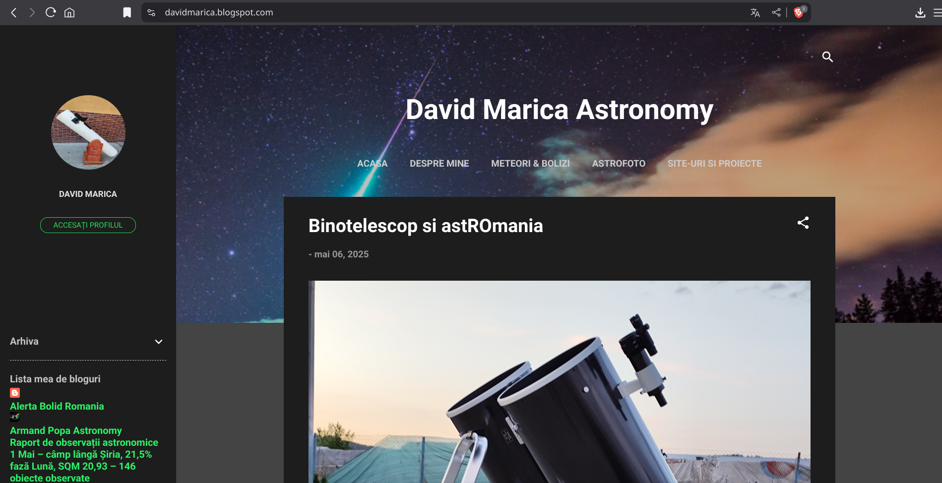
Task: Reload the page
Action: (x=51, y=12)
